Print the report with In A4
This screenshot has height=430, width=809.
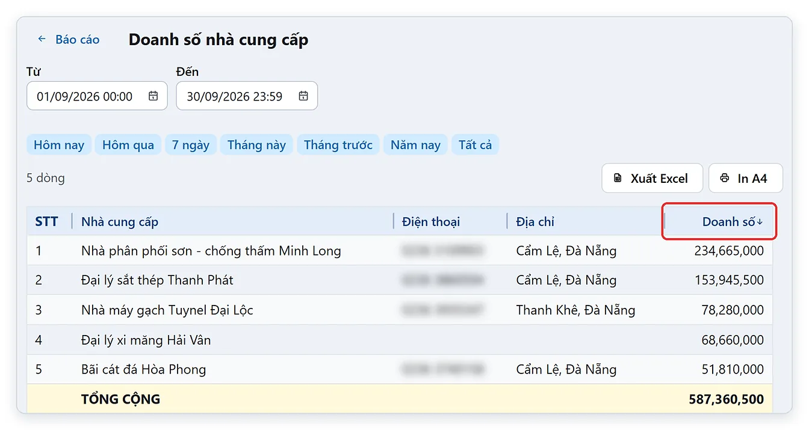[746, 178]
